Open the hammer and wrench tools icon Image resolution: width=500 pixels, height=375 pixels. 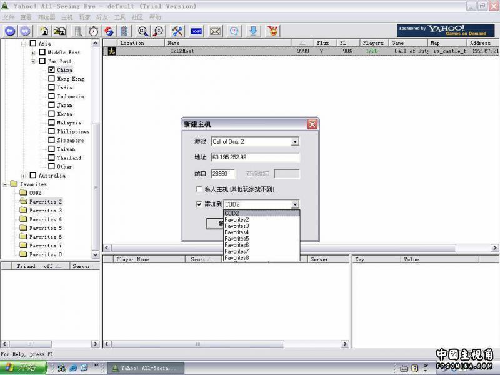point(177,31)
